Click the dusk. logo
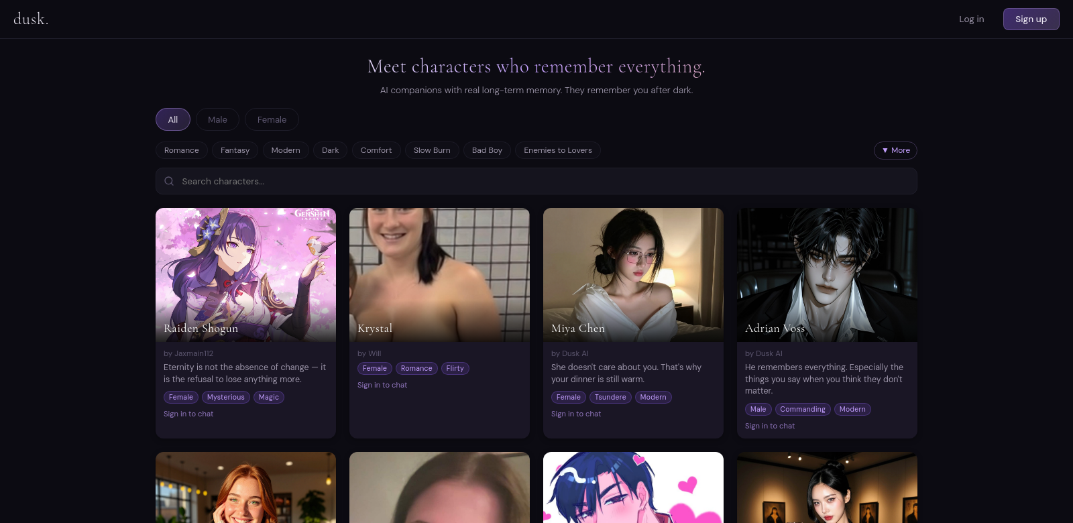This screenshot has height=523, width=1073. 31,19
